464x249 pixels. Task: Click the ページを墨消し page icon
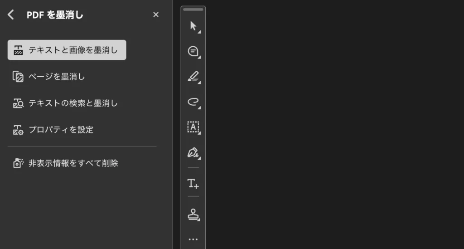coord(18,76)
